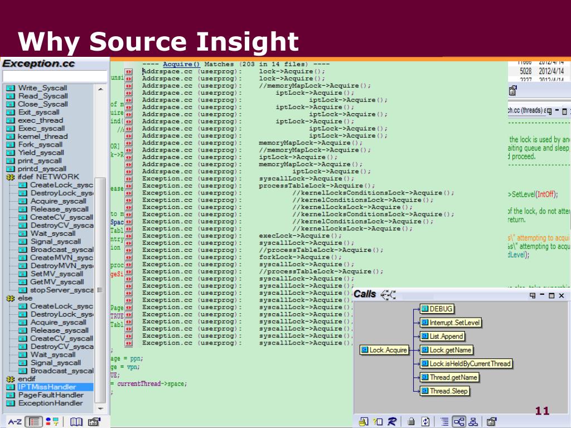Viewport: 571px width, 428px height.
Task: Select the List.Append call node
Action: tap(442, 336)
